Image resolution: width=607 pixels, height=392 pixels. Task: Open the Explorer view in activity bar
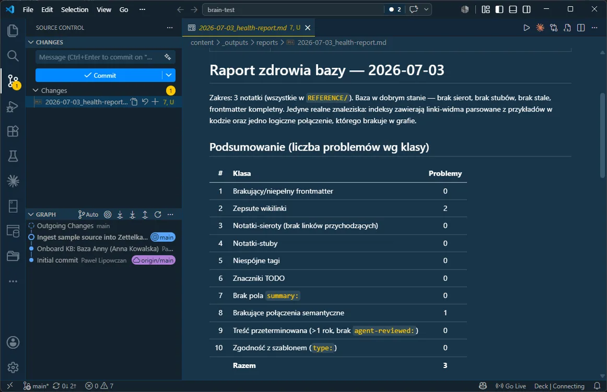coord(13,31)
